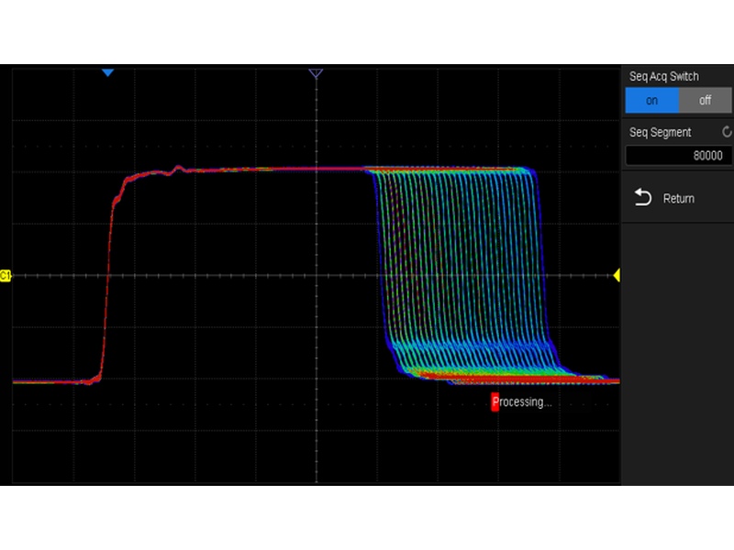Click the blue trigger delay marker triangle
Image resolution: width=734 pixels, height=550 pixels.
[x=107, y=72]
